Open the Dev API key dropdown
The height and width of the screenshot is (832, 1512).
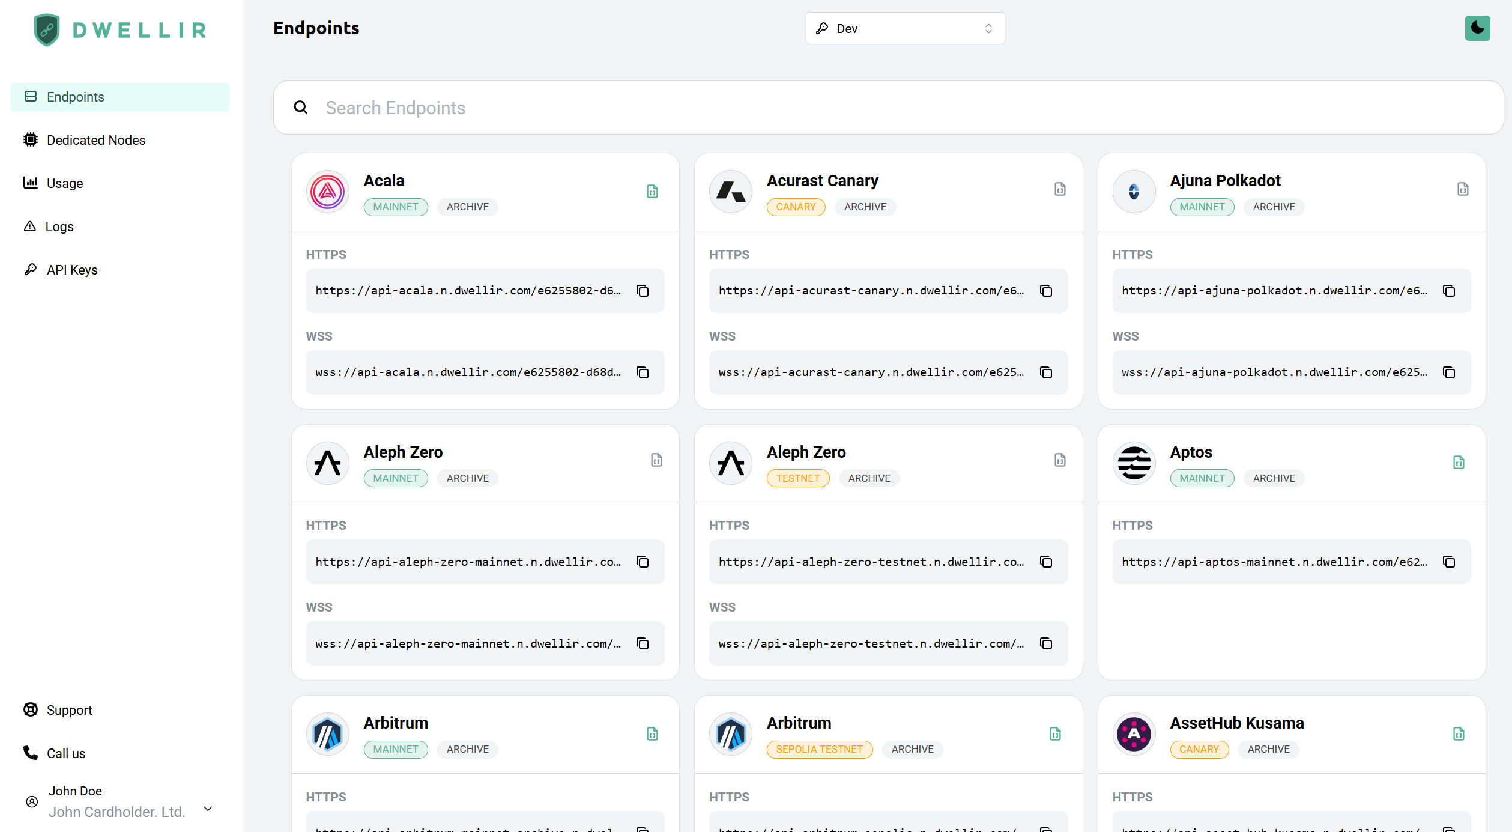[904, 28]
